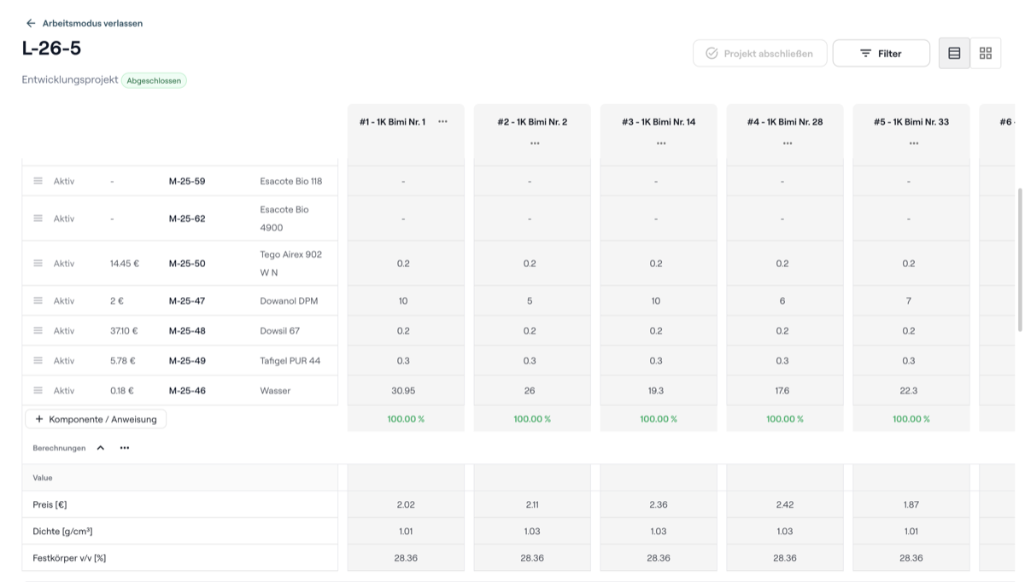1025x582 pixels.
Task: Open three-dot menu under #5 - 1K Bimi Nr. 33
Action: 914,143
